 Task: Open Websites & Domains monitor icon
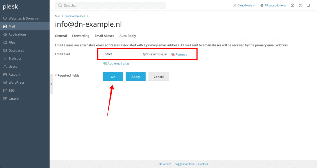tap(5, 18)
